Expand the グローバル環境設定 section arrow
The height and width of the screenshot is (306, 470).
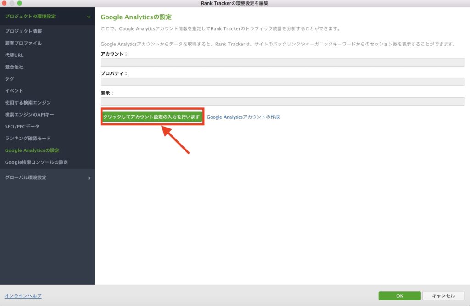coord(89,178)
